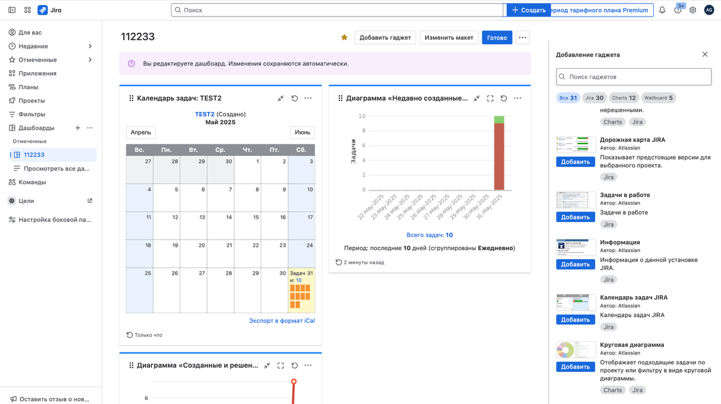Filter gadgets by Charts category
The height and width of the screenshot is (404, 721).
click(623, 98)
